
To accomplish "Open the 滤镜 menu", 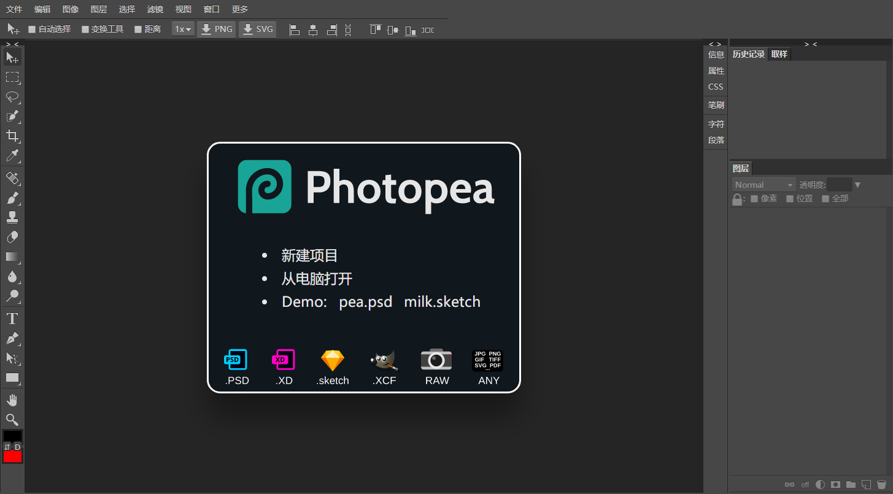I will (x=155, y=9).
